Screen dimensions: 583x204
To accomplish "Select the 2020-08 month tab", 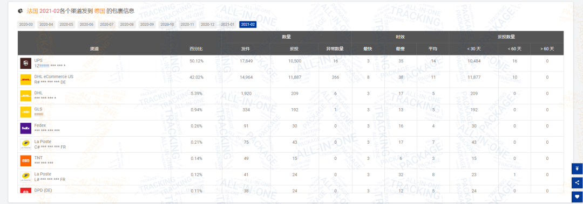I will (126, 24).
